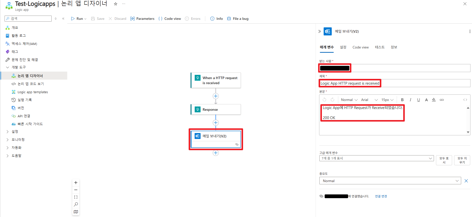This screenshot has height=217, width=472.
Task: Select the Response action card
Action: 216,110
